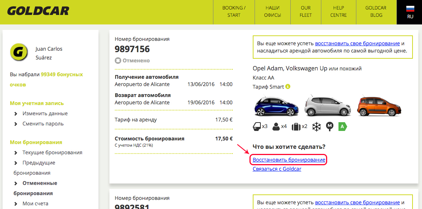
Task: Click return date 19/06/2016
Action: [201, 102]
